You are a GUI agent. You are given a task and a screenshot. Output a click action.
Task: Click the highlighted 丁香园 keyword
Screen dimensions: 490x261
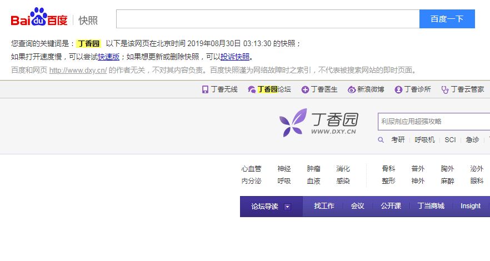(x=88, y=43)
